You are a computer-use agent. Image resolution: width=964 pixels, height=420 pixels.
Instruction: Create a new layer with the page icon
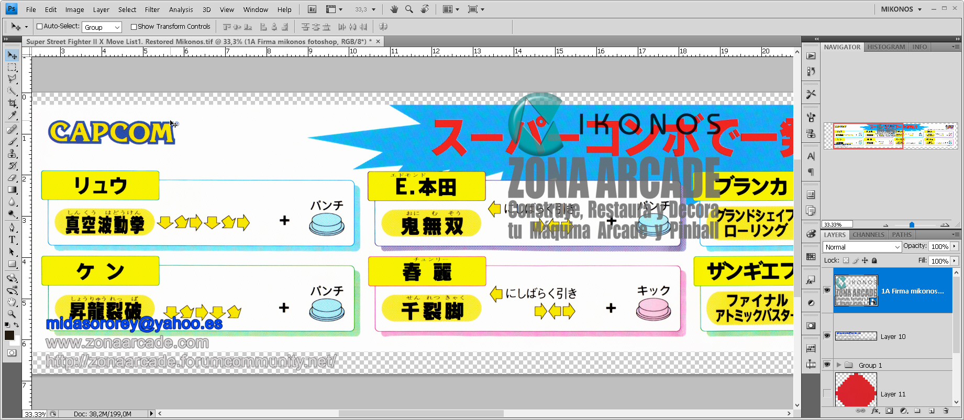coord(932,411)
